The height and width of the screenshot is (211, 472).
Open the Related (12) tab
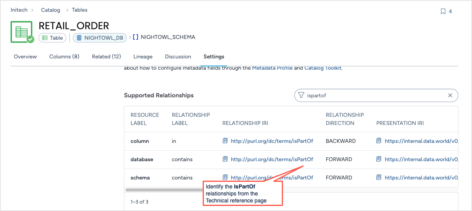coord(106,57)
